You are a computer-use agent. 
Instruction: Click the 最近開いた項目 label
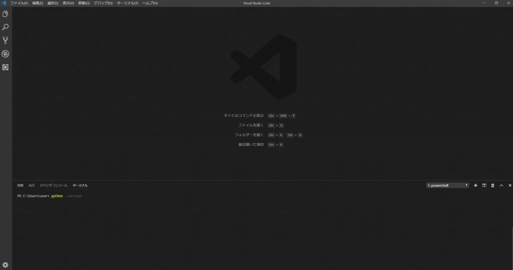[x=251, y=144]
